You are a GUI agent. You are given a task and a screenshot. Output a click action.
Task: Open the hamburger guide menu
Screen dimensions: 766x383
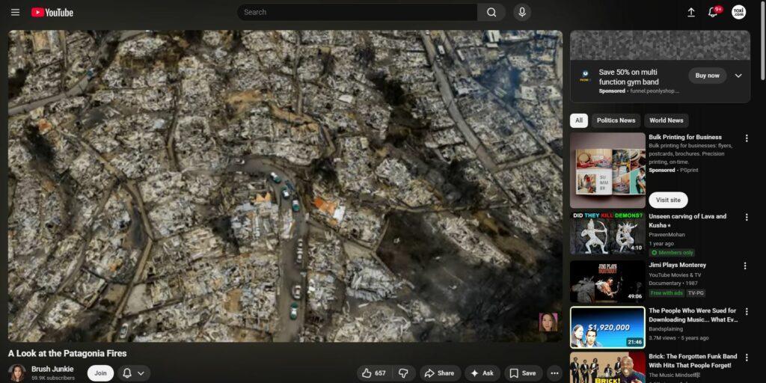click(x=15, y=12)
